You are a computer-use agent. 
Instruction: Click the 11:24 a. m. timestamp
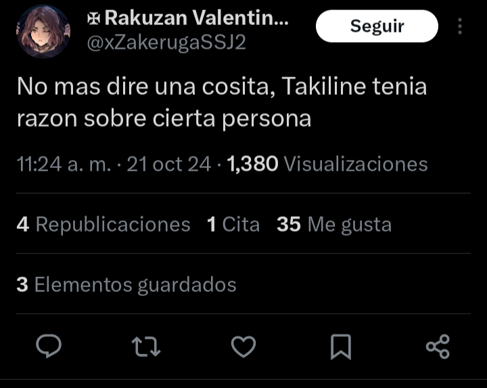(64, 164)
